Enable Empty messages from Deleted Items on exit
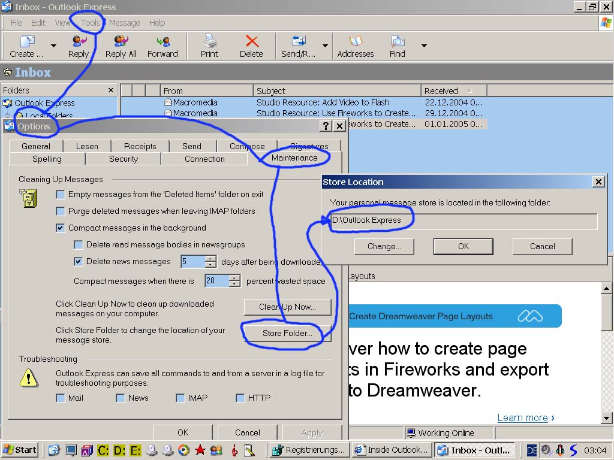Image resolution: width=614 pixels, height=460 pixels. pos(61,195)
